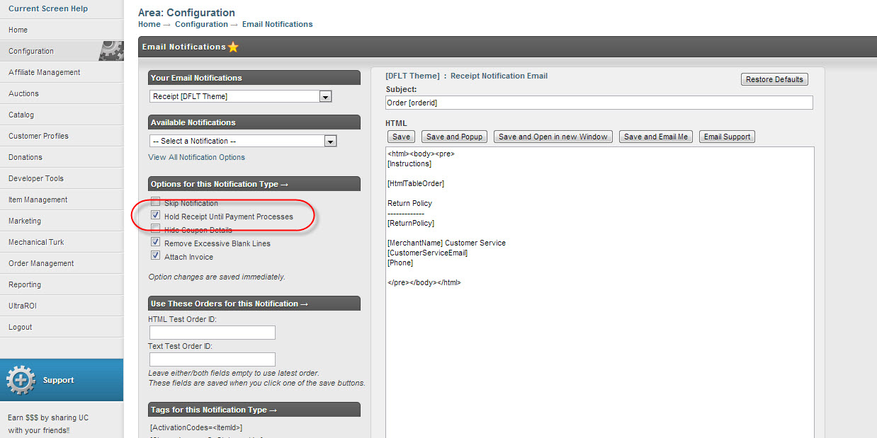Click the [Instructions] line in editor
877x438 pixels.
click(409, 163)
